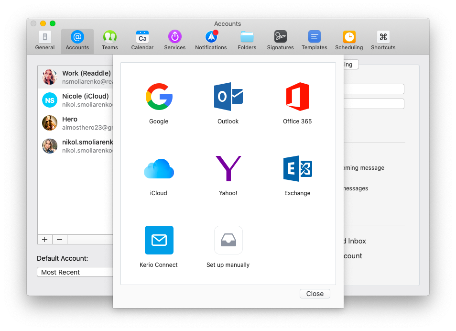Click the green zoom window button
The image size is (456, 331).
[x=53, y=23]
